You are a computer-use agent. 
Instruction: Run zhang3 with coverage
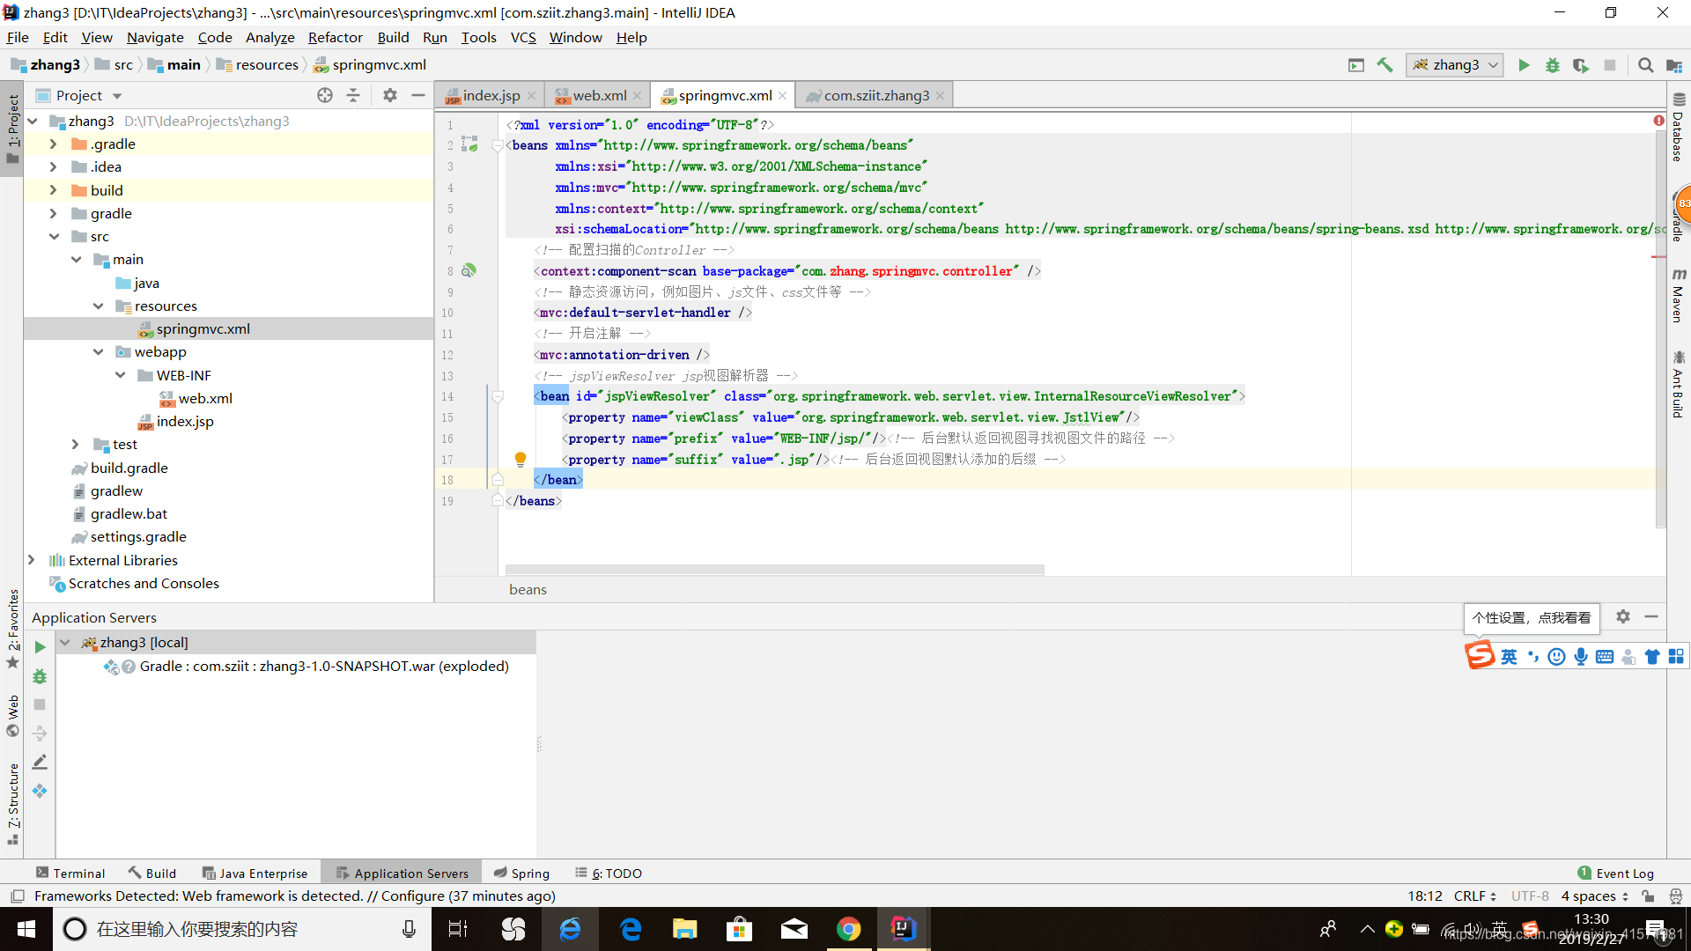(x=1581, y=65)
